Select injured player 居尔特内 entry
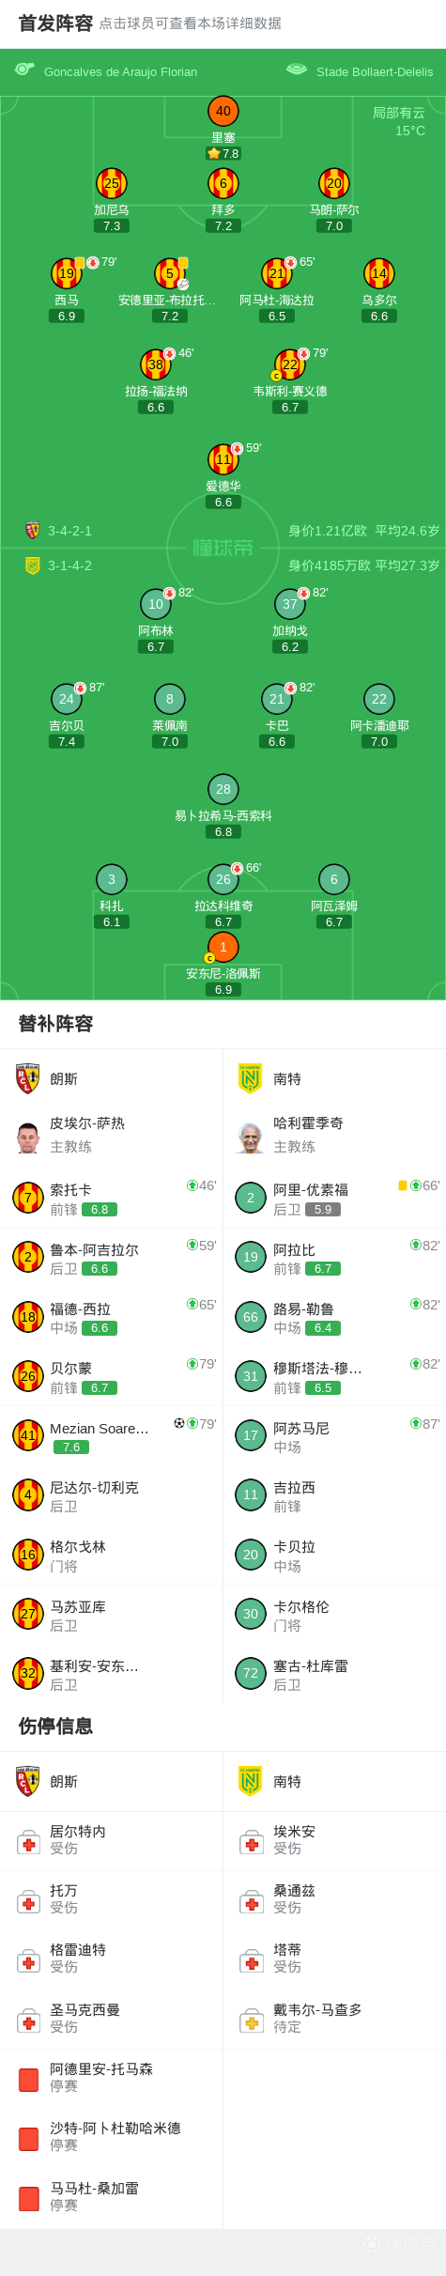Viewport: 446px width, 2276px height. 112,1840
